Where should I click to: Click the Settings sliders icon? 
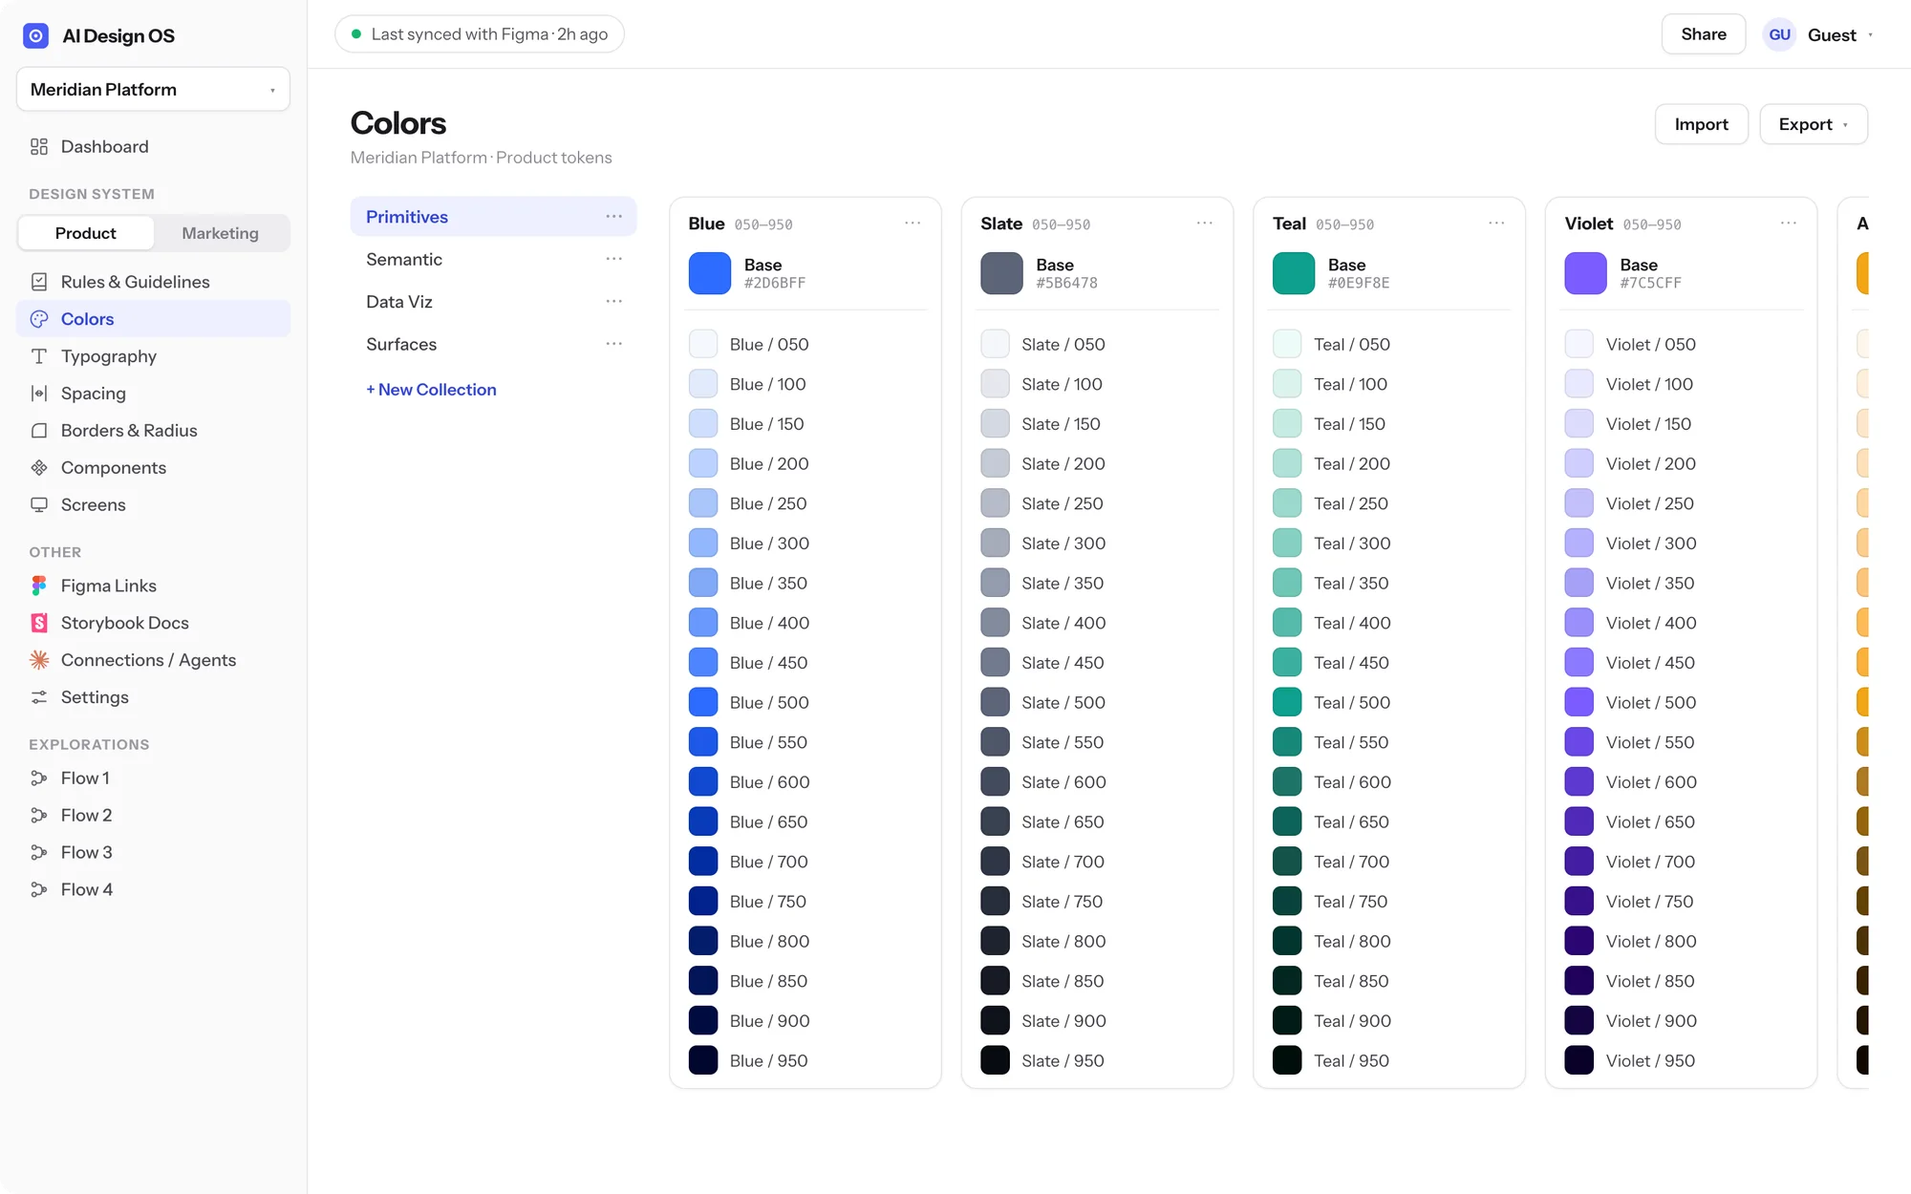point(39,697)
